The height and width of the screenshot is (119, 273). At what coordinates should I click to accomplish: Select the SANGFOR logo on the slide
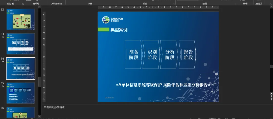click(112, 20)
